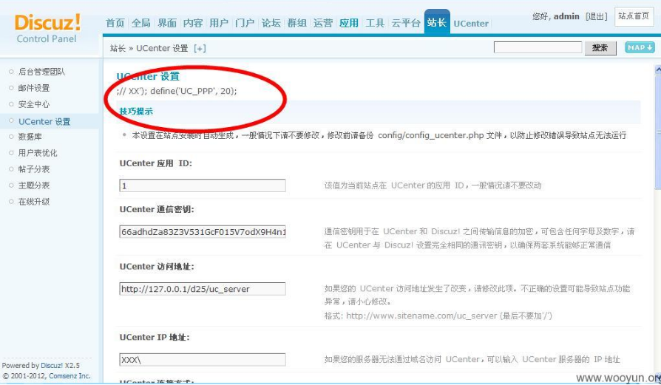Click the vertical scrollbar thumb
Viewport: 661px width, 385px height.
point(657,133)
